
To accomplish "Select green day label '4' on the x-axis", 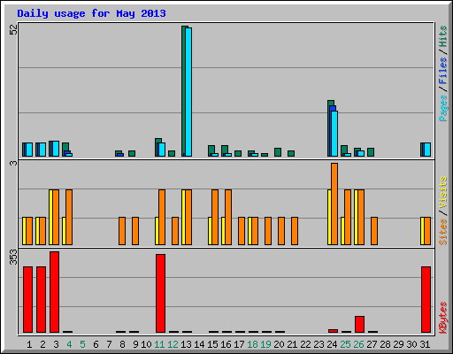I will [x=69, y=344].
